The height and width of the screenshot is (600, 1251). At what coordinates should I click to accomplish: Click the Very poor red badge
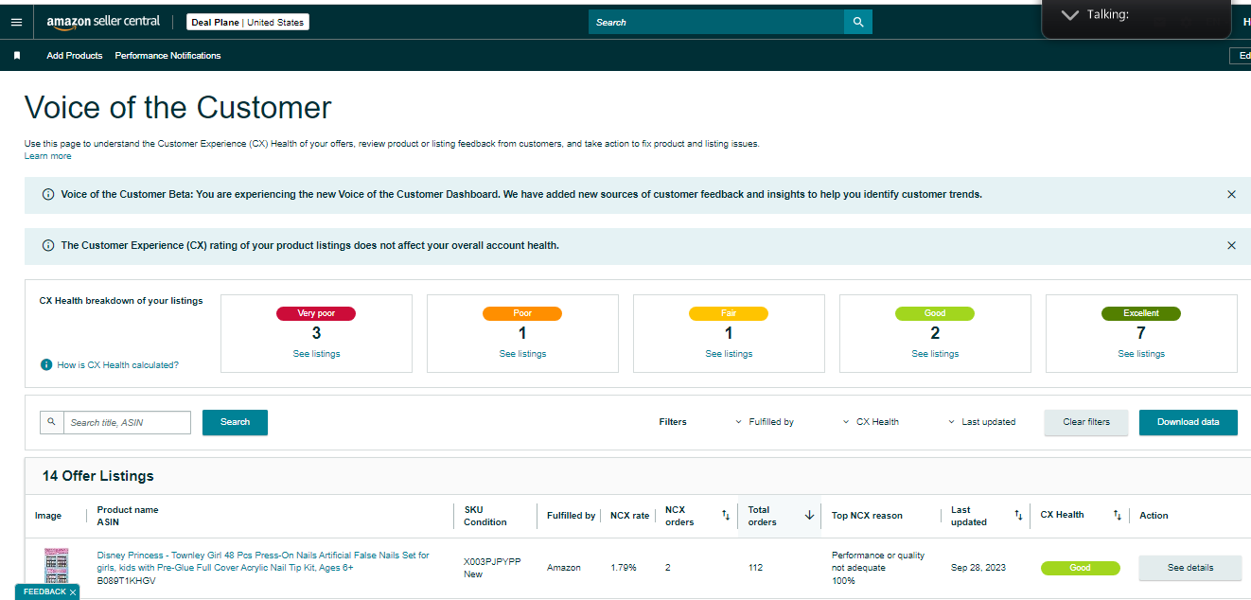point(316,313)
